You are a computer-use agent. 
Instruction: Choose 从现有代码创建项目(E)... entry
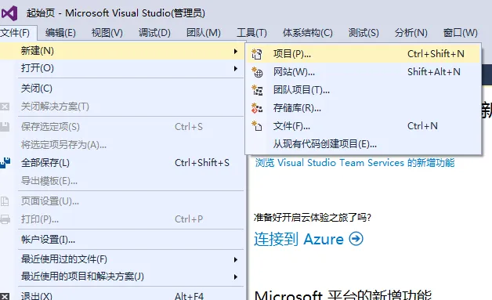(364, 144)
